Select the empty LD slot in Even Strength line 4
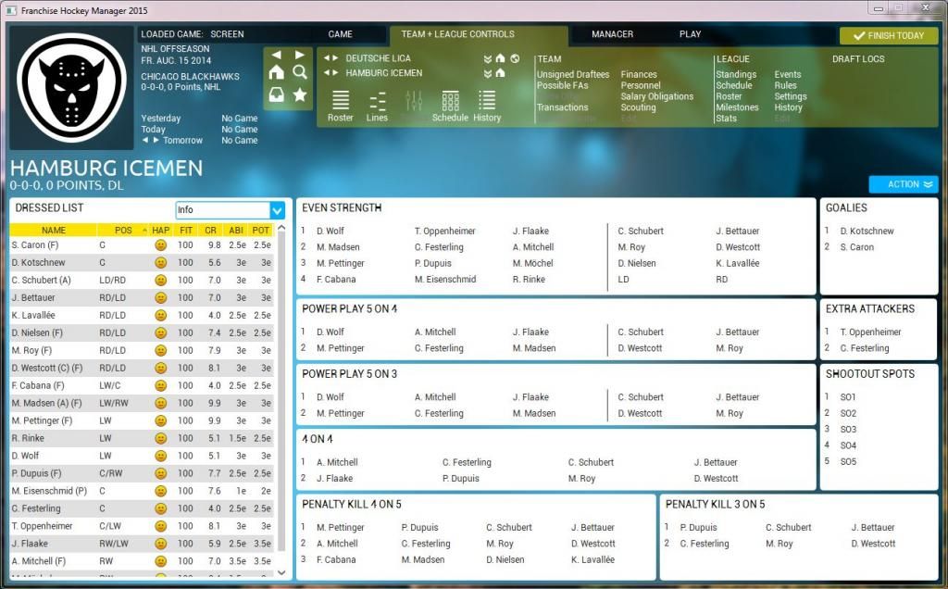The width and height of the screenshot is (948, 589). (x=623, y=280)
